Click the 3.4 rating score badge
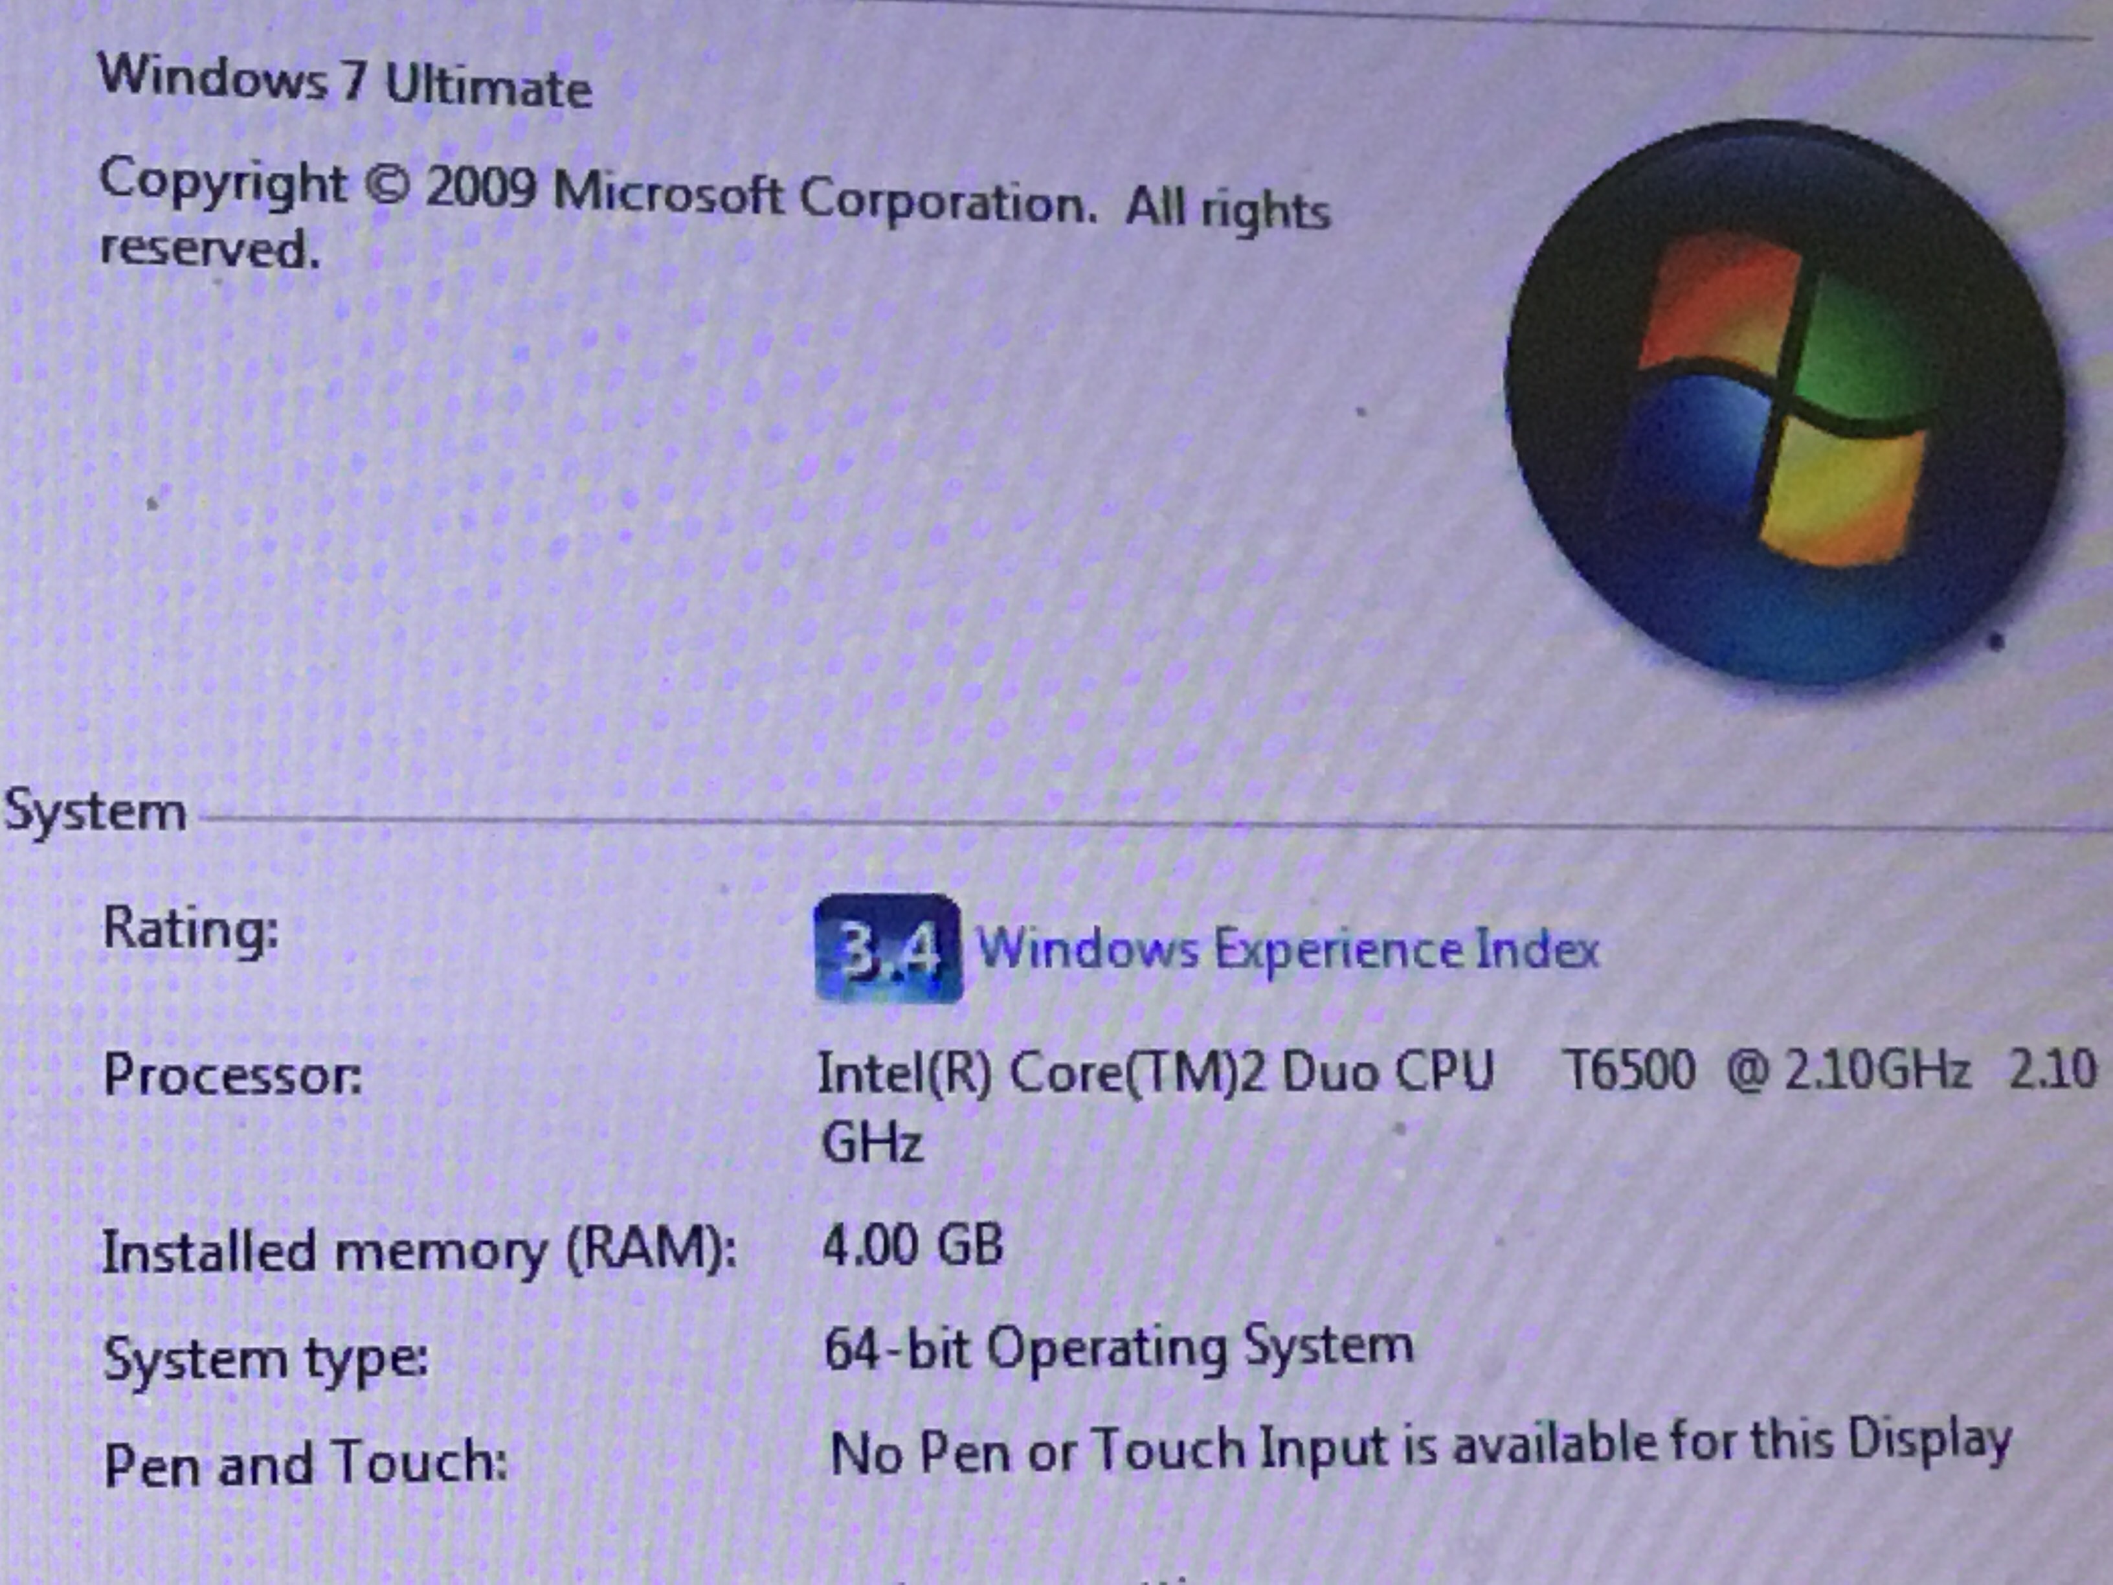 [x=888, y=949]
